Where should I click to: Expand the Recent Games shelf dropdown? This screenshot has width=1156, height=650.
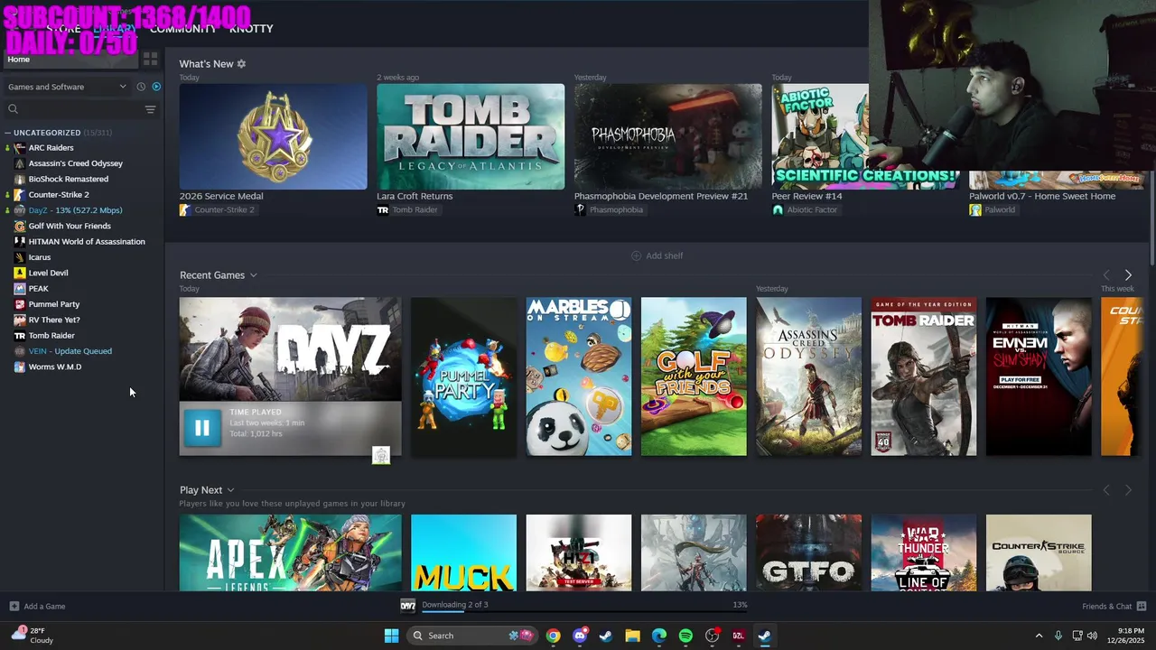tap(253, 275)
